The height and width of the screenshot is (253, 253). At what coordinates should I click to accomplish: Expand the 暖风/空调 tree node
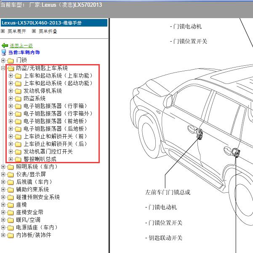pyautogui.click(x=3, y=220)
